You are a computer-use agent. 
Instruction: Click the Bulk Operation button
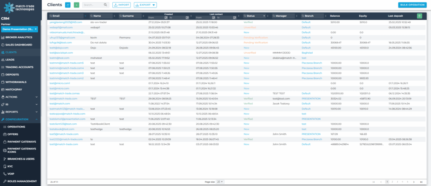(x=411, y=5)
